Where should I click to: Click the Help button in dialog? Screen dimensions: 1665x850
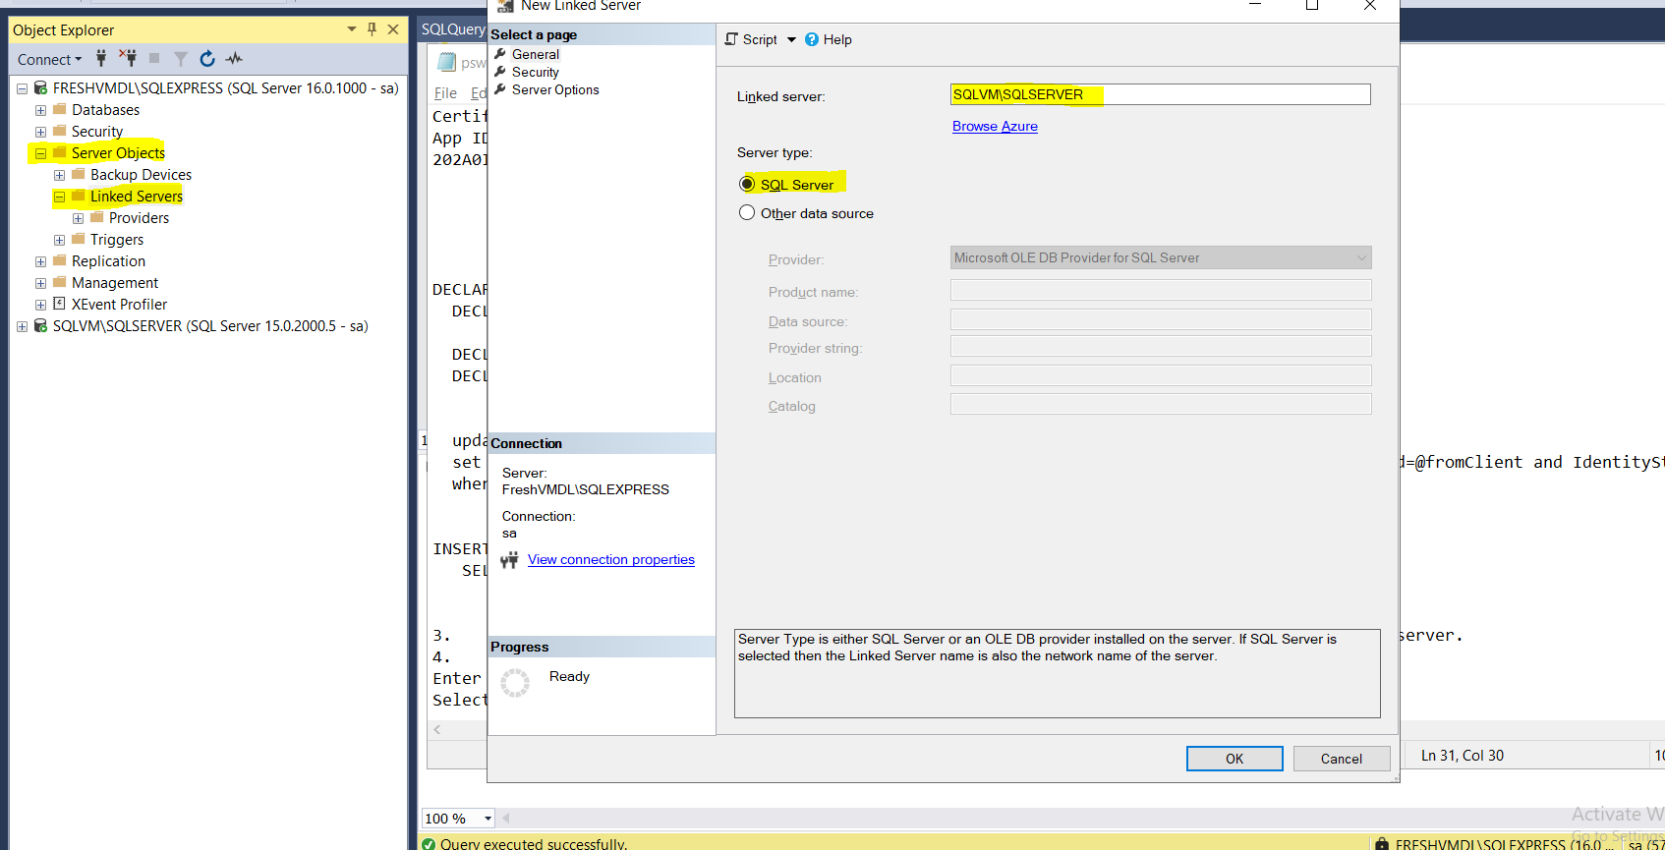[x=829, y=39]
